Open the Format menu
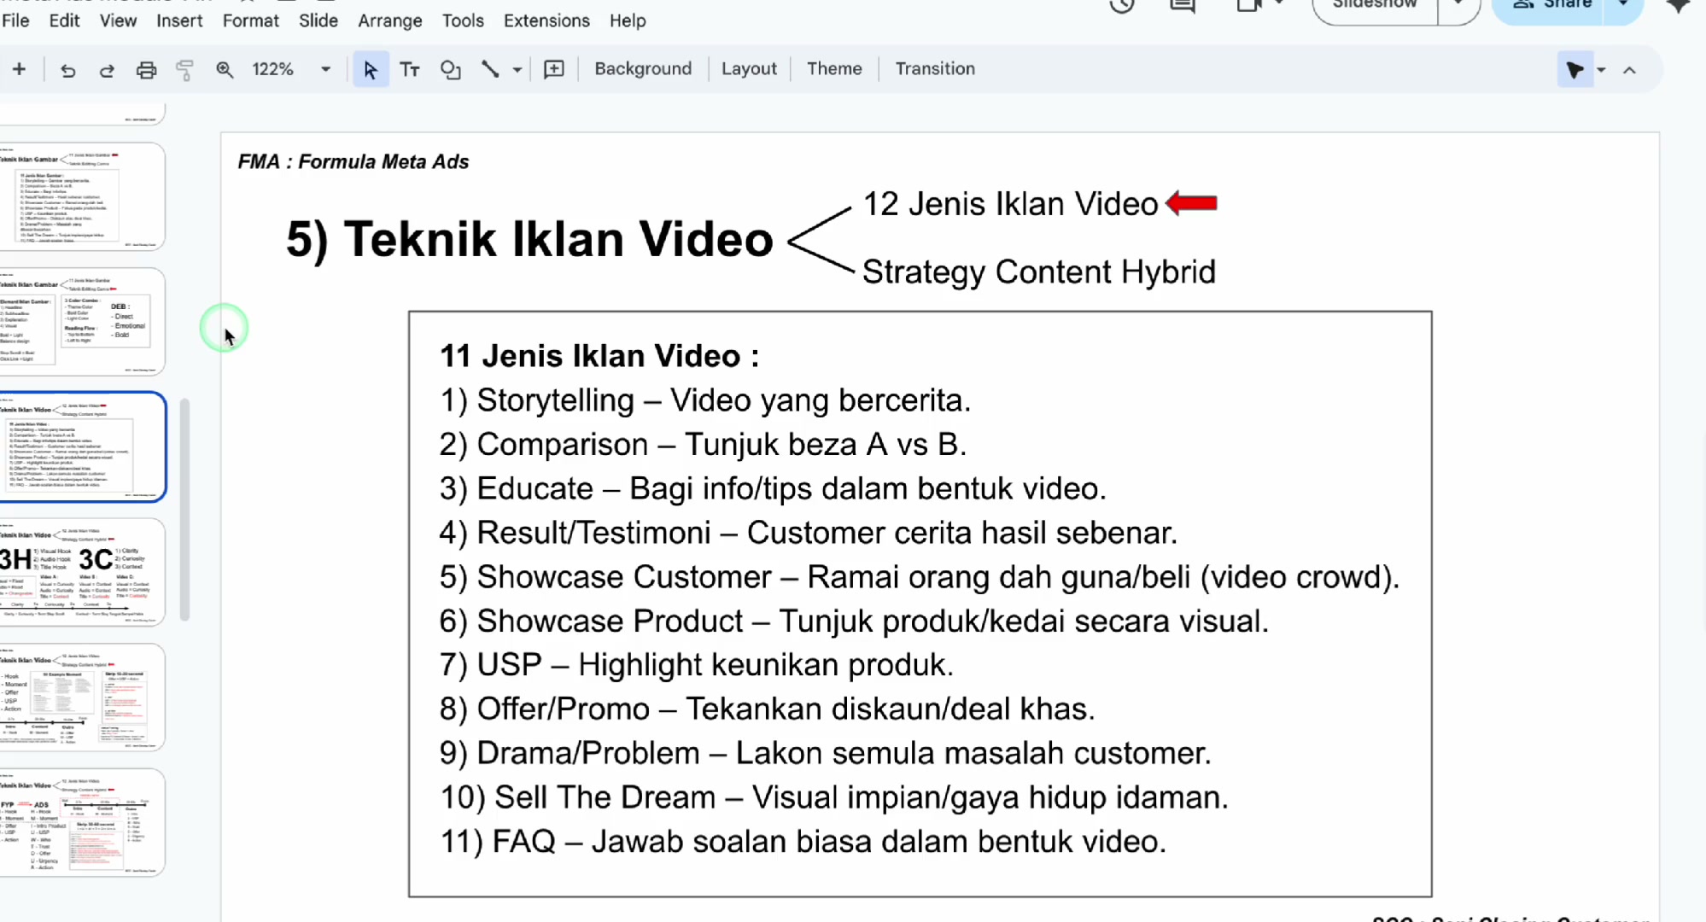The width and height of the screenshot is (1706, 922). coord(251,20)
